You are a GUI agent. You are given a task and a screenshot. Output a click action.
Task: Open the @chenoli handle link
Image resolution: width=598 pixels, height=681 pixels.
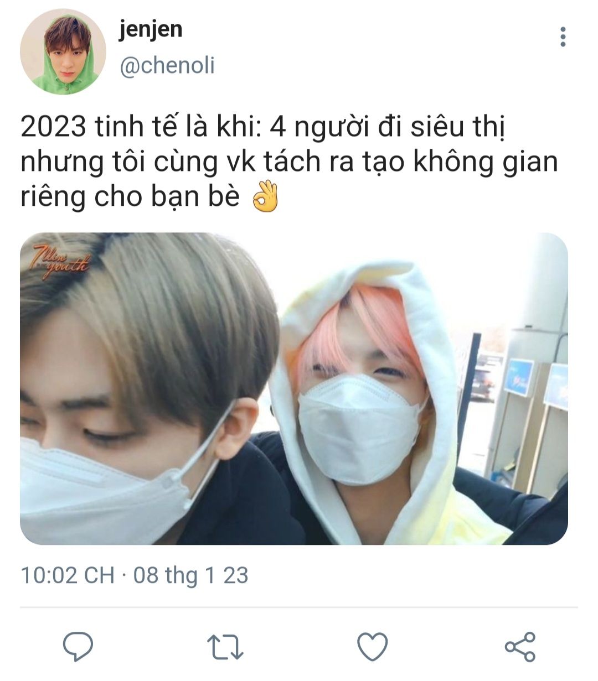[x=167, y=65]
